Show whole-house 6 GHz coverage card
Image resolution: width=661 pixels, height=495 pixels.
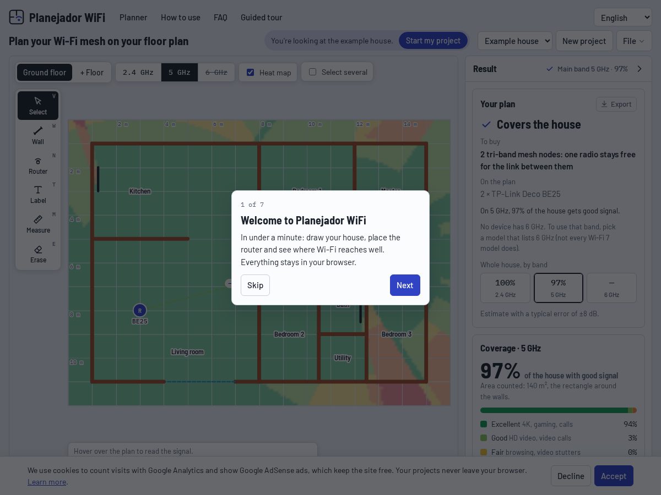(x=611, y=288)
